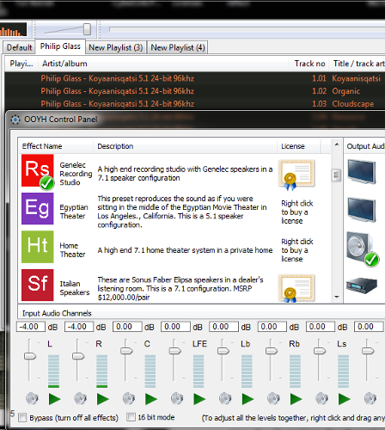Select track 1.03 Cloudscape in playlist
Viewport: 385px width, 430px height.
coord(195,103)
